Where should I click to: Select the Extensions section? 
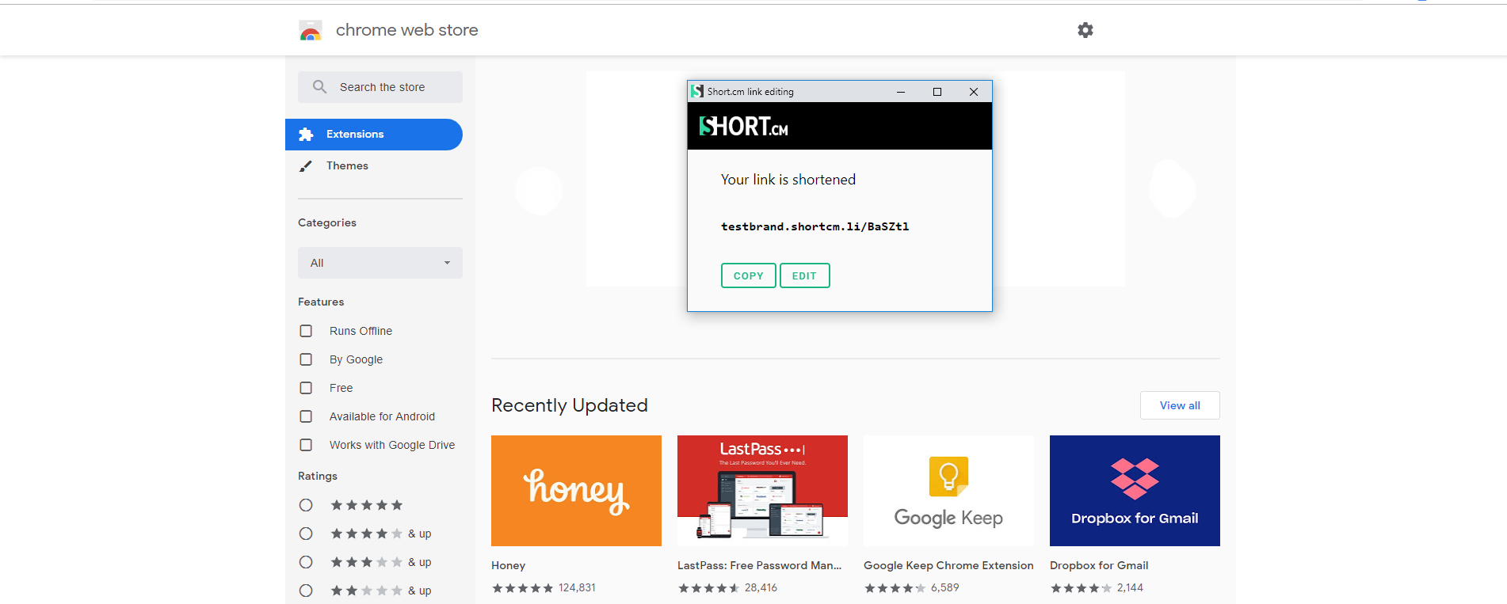[x=374, y=135]
